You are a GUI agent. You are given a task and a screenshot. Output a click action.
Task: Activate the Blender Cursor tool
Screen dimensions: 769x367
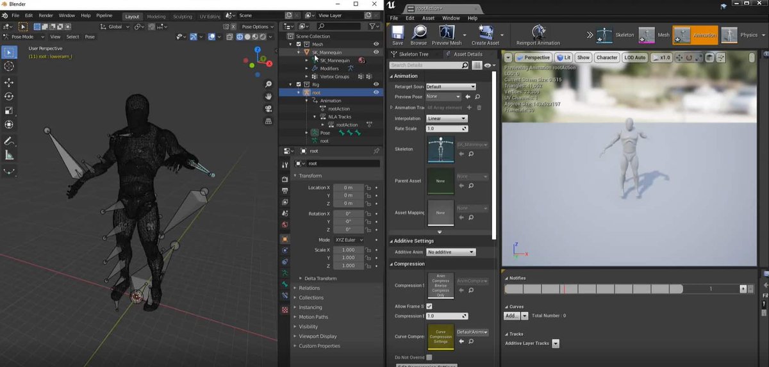pyautogui.click(x=9, y=67)
